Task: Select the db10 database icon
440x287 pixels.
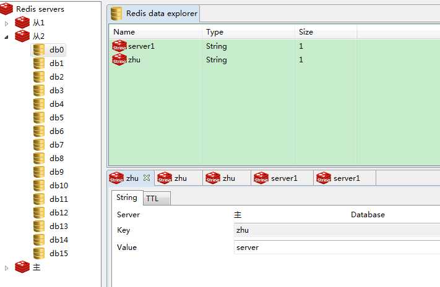Action: (39, 185)
